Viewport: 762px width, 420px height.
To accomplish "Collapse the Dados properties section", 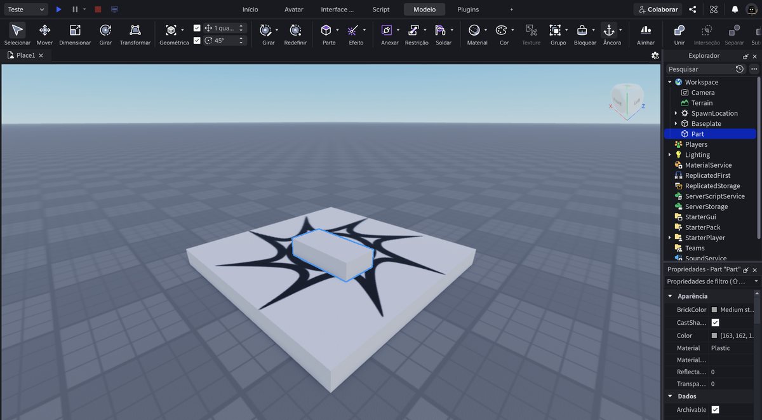I will pyautogui.click(x=669, y=396).
